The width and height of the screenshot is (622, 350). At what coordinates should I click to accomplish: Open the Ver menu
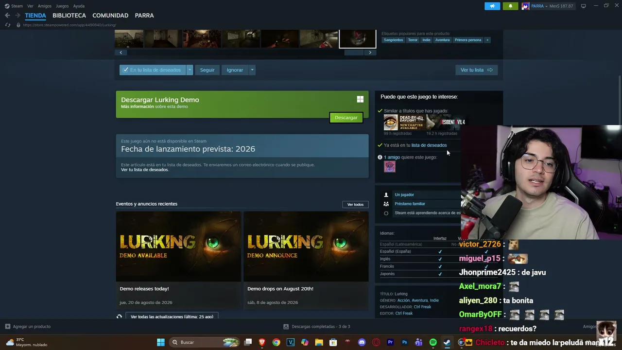[x=30, y=6]
